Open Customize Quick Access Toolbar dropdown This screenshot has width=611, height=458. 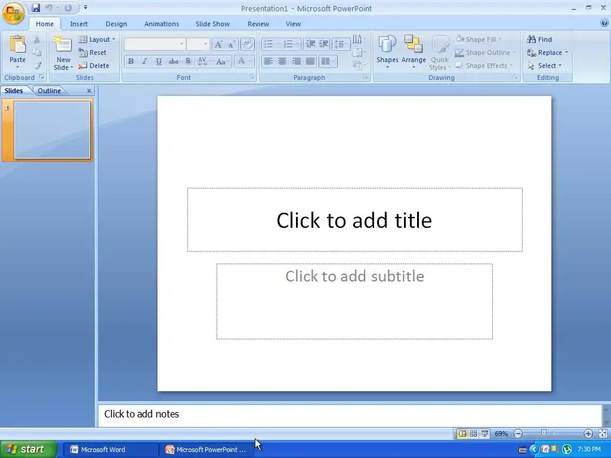(x=85, y=7)
